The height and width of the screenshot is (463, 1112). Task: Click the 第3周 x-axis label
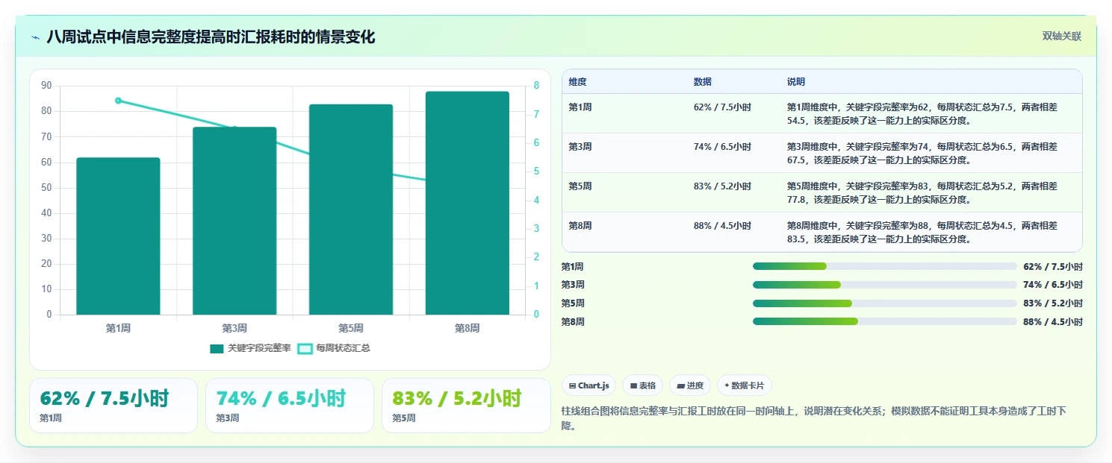[234, 328]
